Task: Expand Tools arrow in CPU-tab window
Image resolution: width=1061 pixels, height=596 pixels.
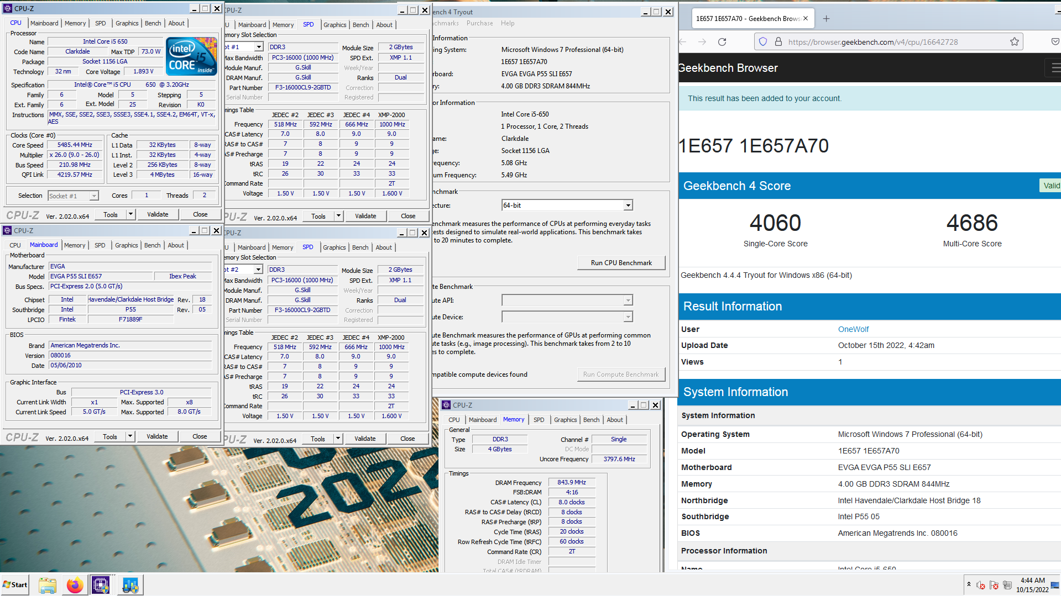Action: point(131,214)
